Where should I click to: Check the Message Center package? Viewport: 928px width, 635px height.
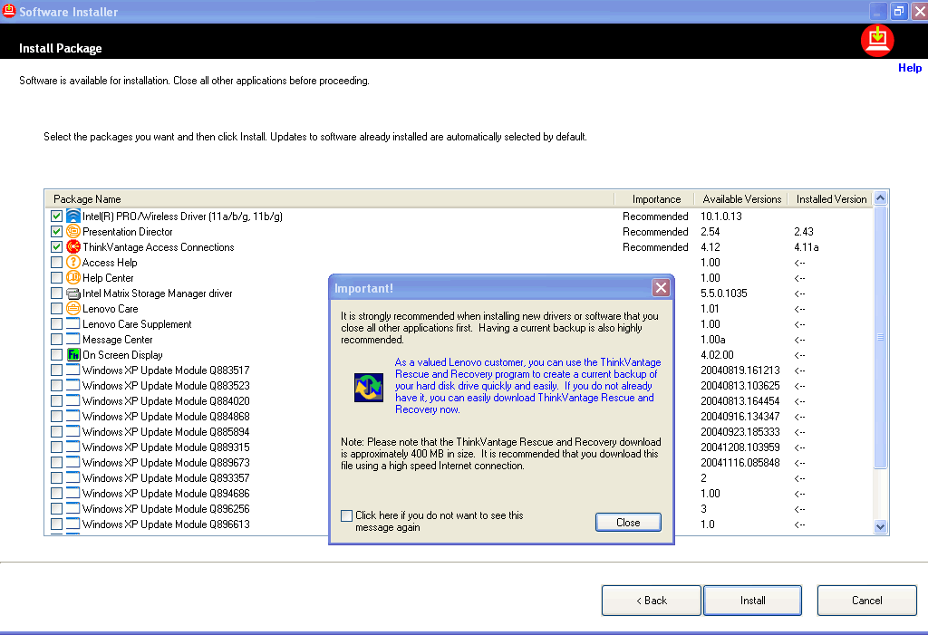pos(57,339)
